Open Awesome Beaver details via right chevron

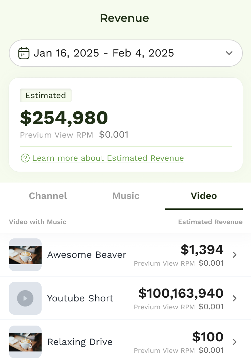tap(234, 255)
